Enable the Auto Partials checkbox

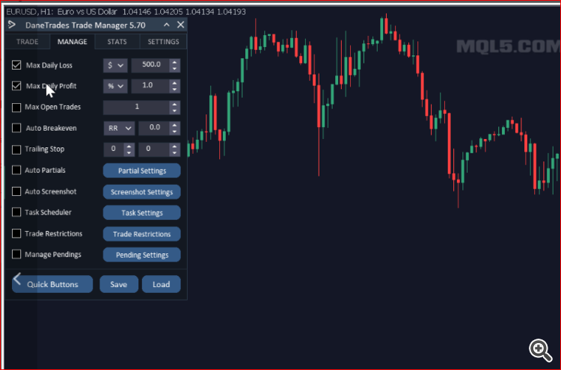pyautogui.click(x=16, y=170)
